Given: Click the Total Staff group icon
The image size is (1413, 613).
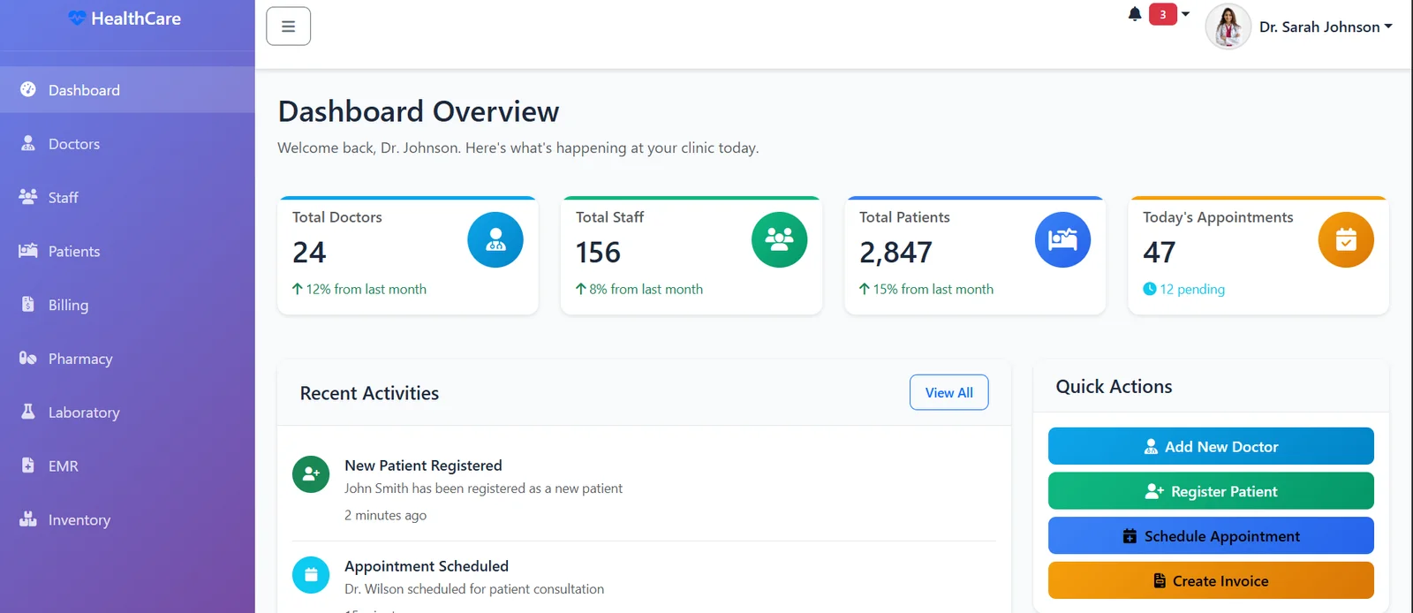Looking at the screenshot, I should tap(779, 240).
